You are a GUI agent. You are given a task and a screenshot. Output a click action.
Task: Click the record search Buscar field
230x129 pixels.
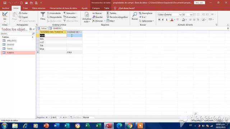click(x=89, y=118)
